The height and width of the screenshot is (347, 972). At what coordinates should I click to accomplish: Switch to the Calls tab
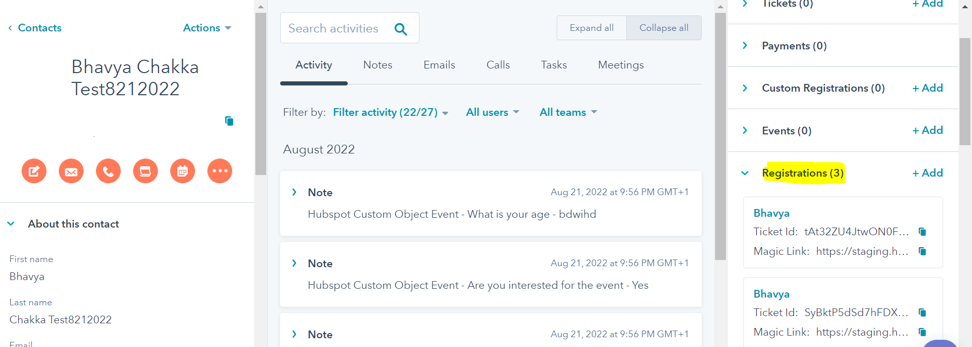coord(498,65)
